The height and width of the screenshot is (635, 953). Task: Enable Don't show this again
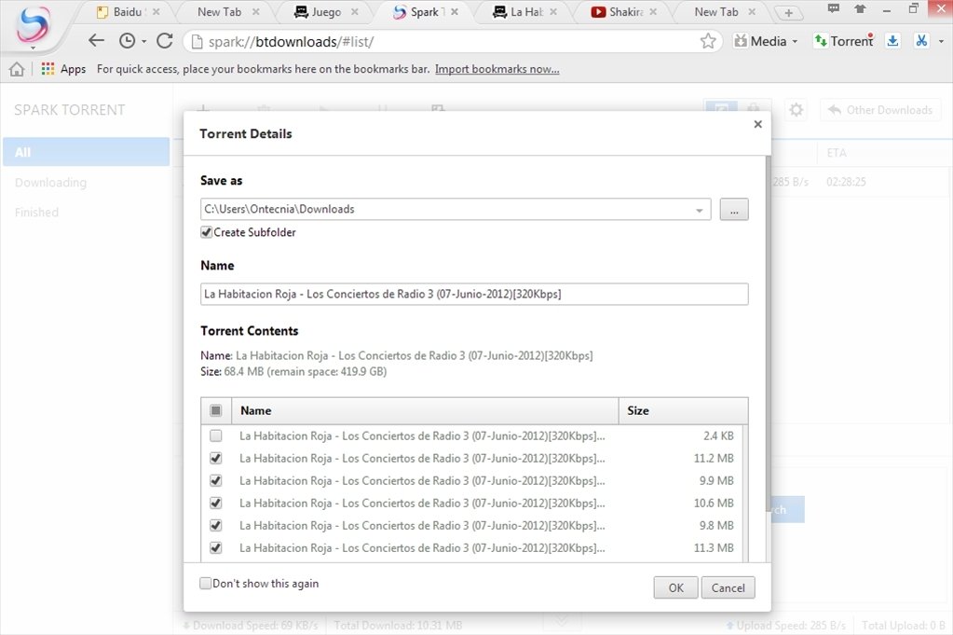click(x=206, y=584)
